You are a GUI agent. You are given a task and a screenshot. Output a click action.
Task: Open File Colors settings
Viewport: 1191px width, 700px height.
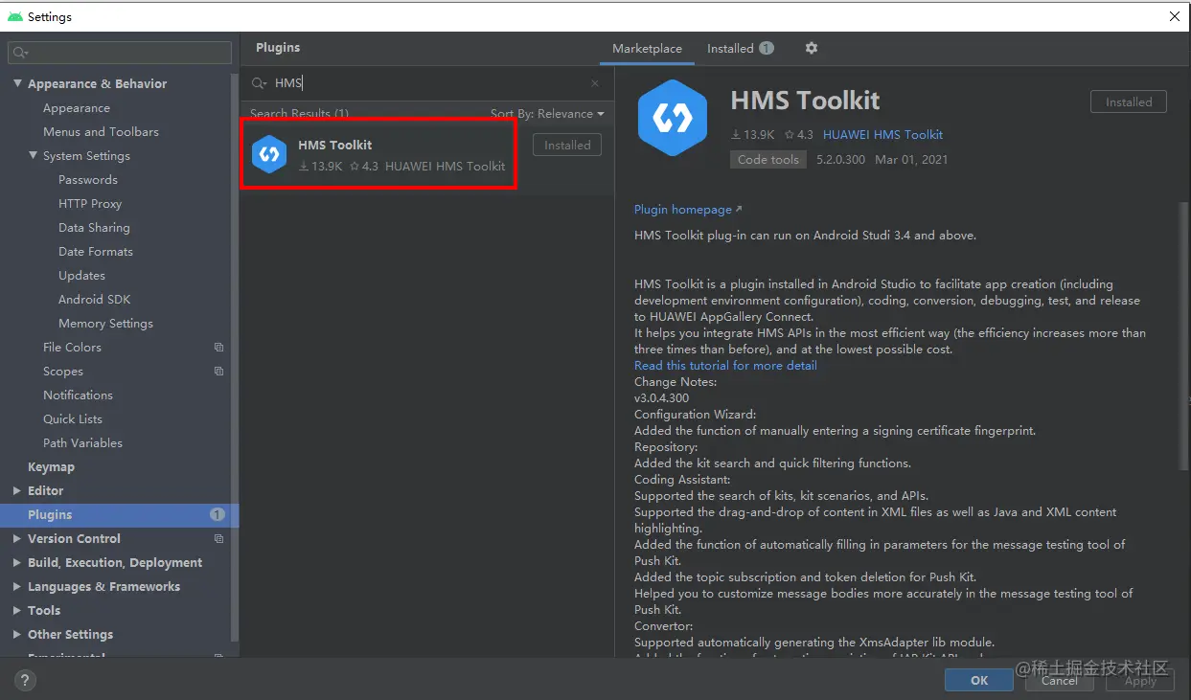click(72, 348)
